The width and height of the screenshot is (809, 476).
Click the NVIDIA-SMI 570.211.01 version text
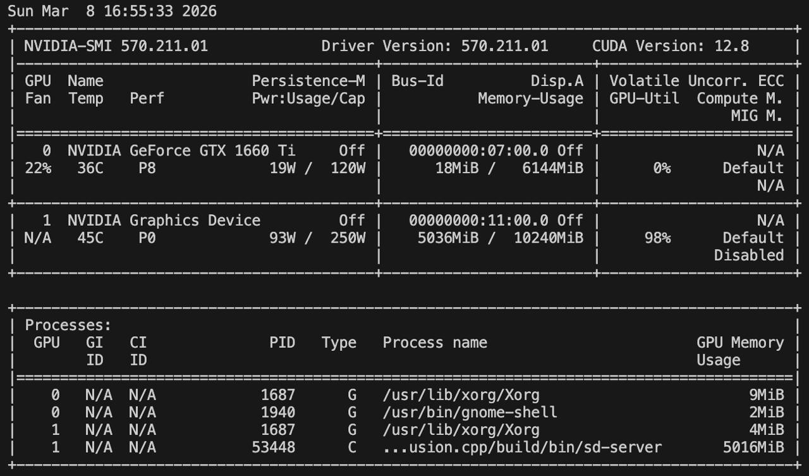point(116,46)
